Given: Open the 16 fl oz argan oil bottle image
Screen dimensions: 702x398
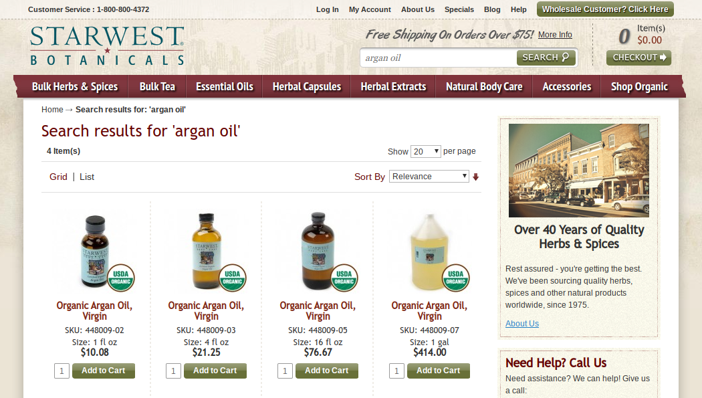Looking at the screenshot, I should (318, 251).
